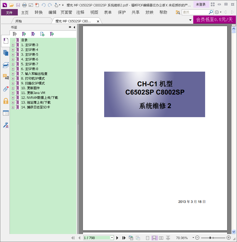Image resolution: width=237 pixels, height=242 pixels.
Task: Click the zoom slider handle
Action: (210, 238)
